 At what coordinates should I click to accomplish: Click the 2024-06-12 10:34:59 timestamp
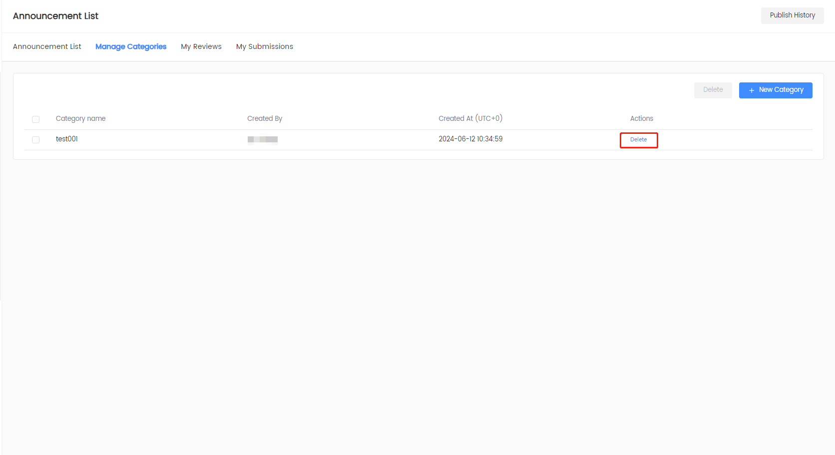click(x=470, y=139)
